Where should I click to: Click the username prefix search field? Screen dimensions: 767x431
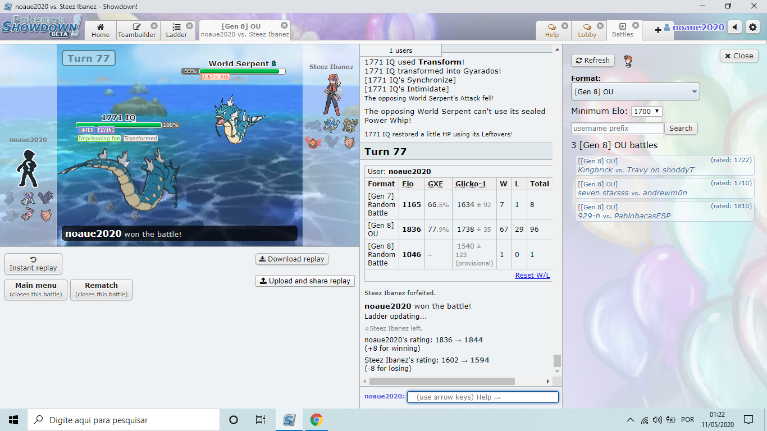(x=617, y=128)
